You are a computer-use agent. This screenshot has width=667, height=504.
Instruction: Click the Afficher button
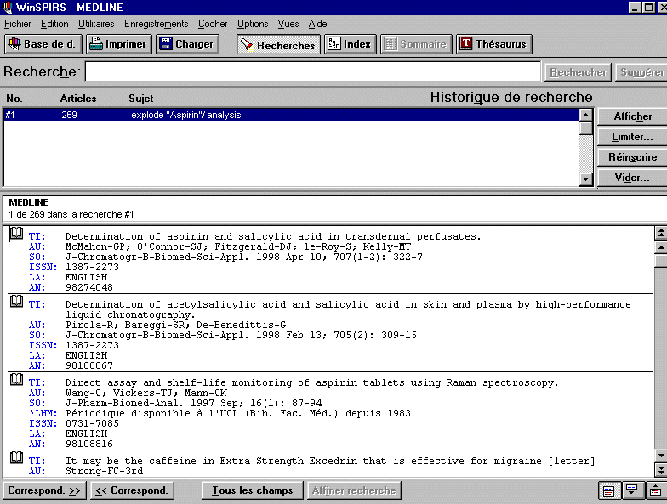pyautogui.click(x=632, y=116)
